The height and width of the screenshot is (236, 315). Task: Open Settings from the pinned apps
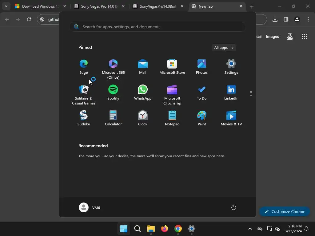pyautogui.click(x=231, y=67)
